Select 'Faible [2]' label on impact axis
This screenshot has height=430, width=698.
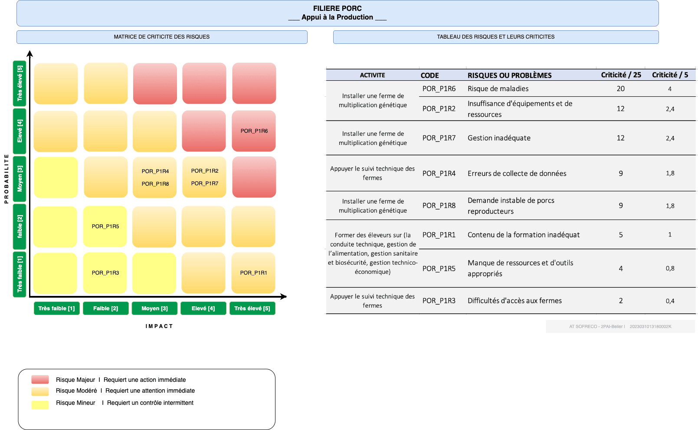105,309
